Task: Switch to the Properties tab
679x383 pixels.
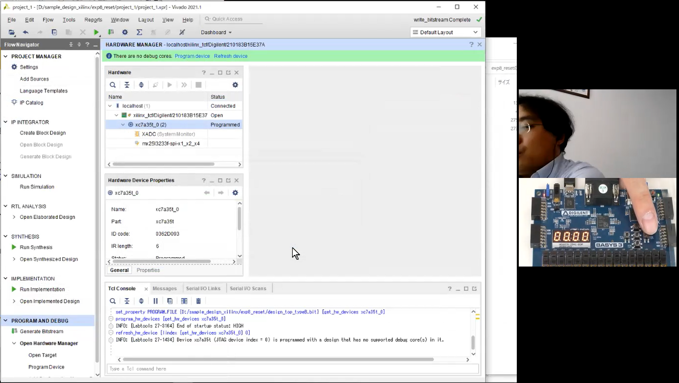Action: click(148, 270)
